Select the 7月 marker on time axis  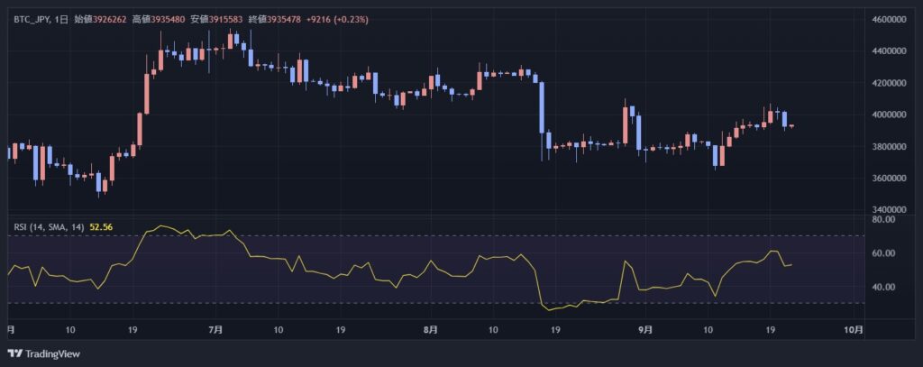pos(215,330)
